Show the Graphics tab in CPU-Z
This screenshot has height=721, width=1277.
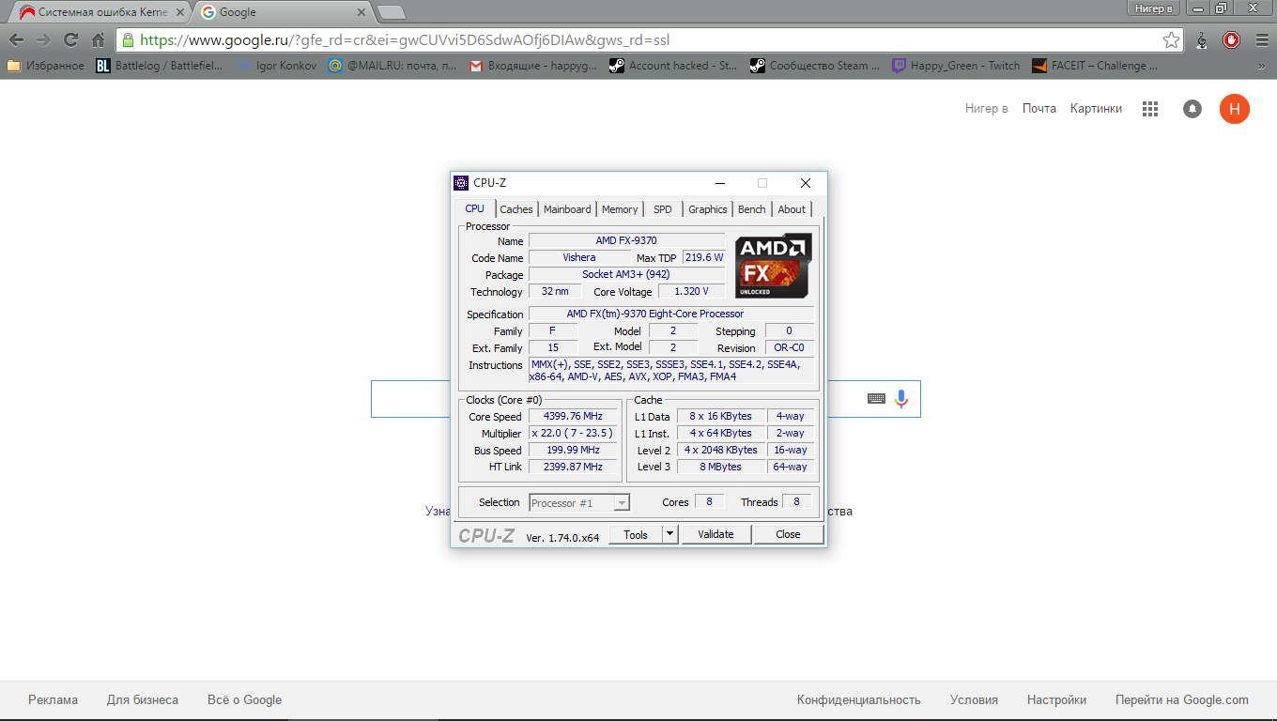pos(708,209)
